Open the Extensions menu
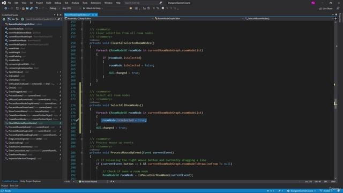343x193 pixels. click(x=96, y=3)
